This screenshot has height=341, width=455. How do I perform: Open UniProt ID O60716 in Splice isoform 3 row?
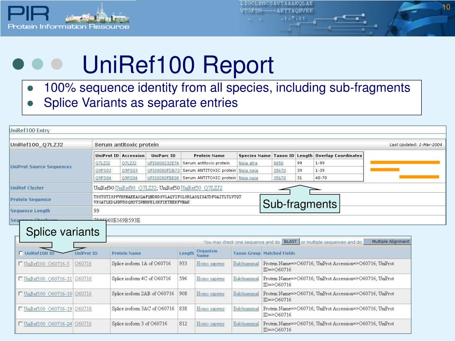click(x=83, y=324)
